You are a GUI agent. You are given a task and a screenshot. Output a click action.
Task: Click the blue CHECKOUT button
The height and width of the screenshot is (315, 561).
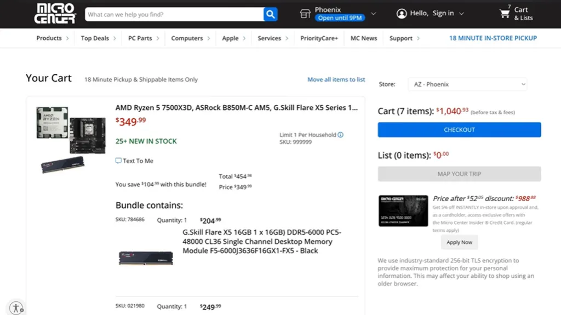(459, 130)
